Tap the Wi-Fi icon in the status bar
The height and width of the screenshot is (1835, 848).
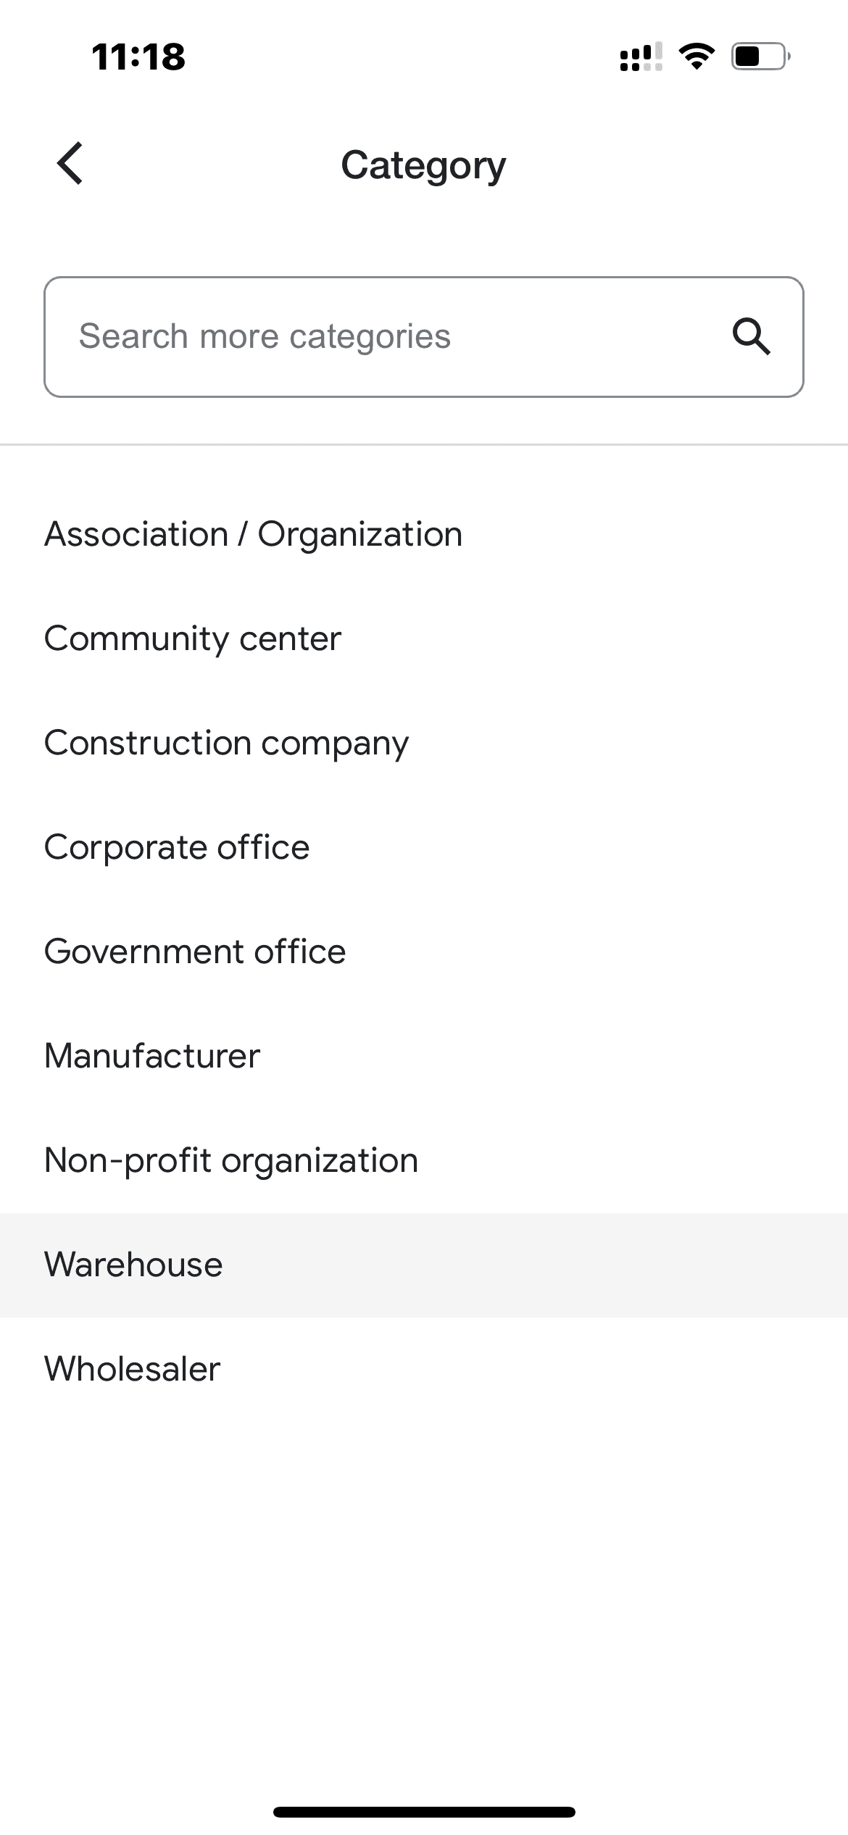(698, 57)
